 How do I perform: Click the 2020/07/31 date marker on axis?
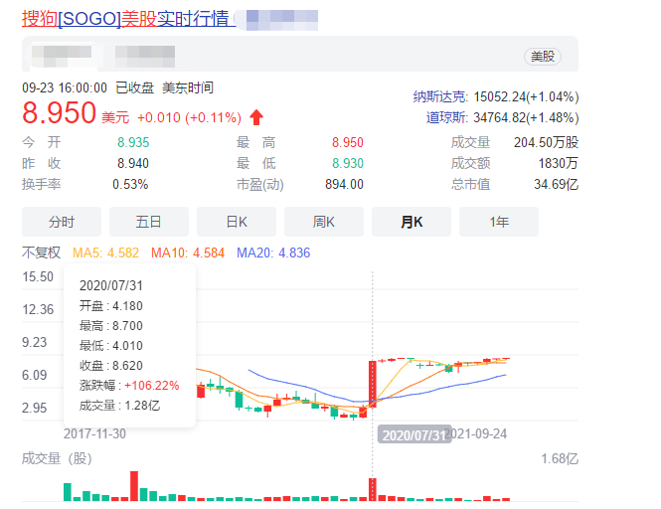pos(411,434)
